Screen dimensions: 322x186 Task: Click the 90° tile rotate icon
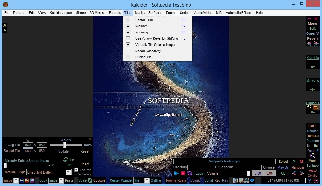tap(66, 160)
